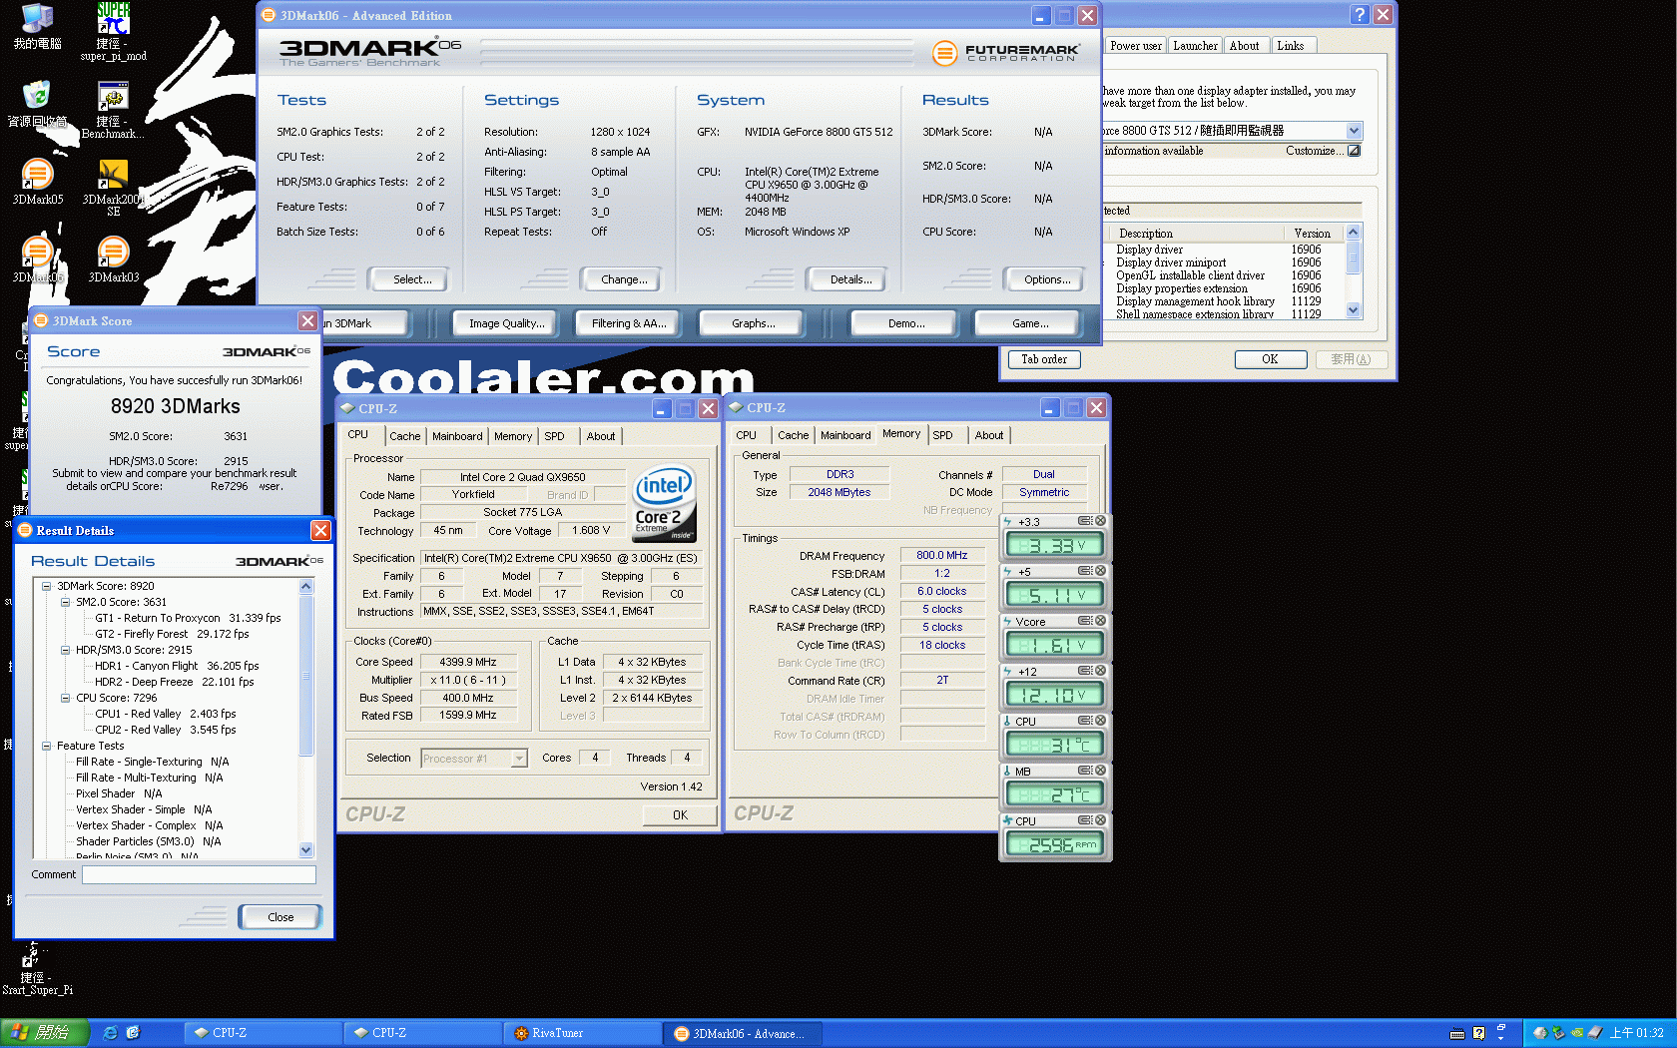Open the Recycle Bin desktop icon
Image resolution: width=1677 pixels, height=1048 pixels.
pos(37,104)
